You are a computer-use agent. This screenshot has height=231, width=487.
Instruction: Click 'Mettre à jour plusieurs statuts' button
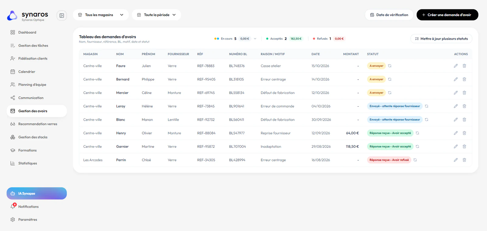tap(441, 39)
